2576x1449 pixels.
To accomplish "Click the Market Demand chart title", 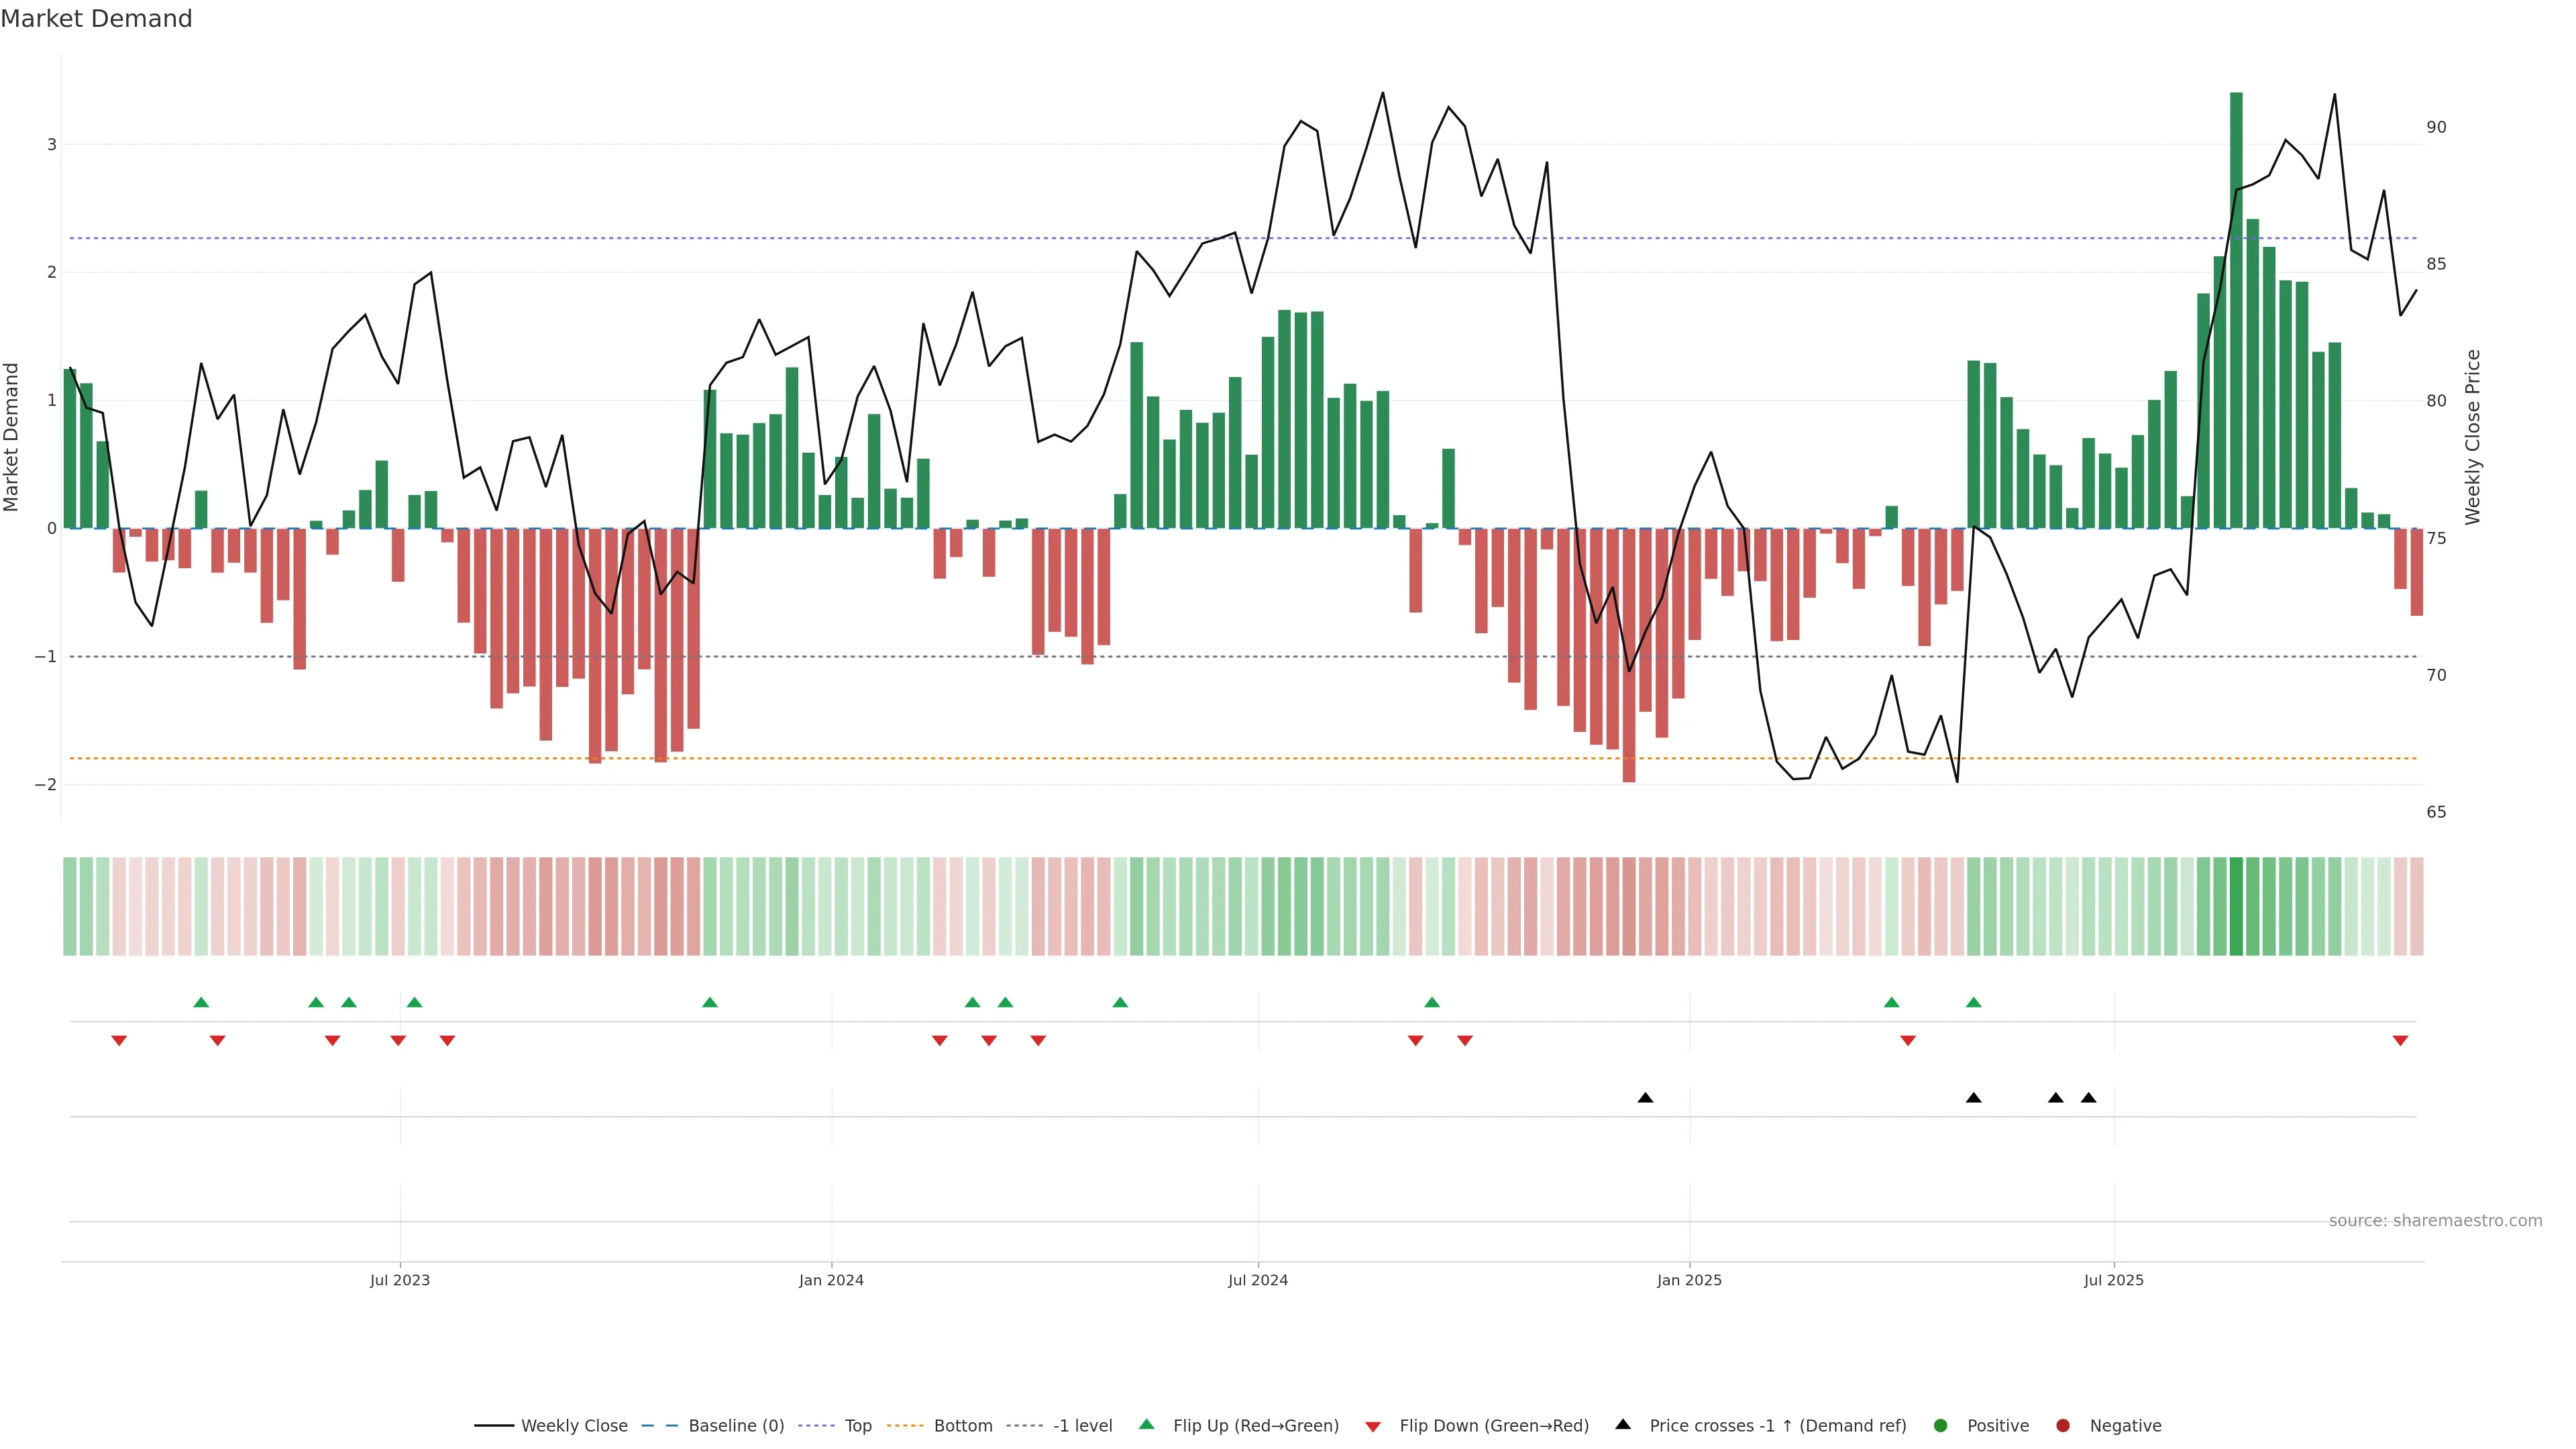I will click(x=96, y=19).
